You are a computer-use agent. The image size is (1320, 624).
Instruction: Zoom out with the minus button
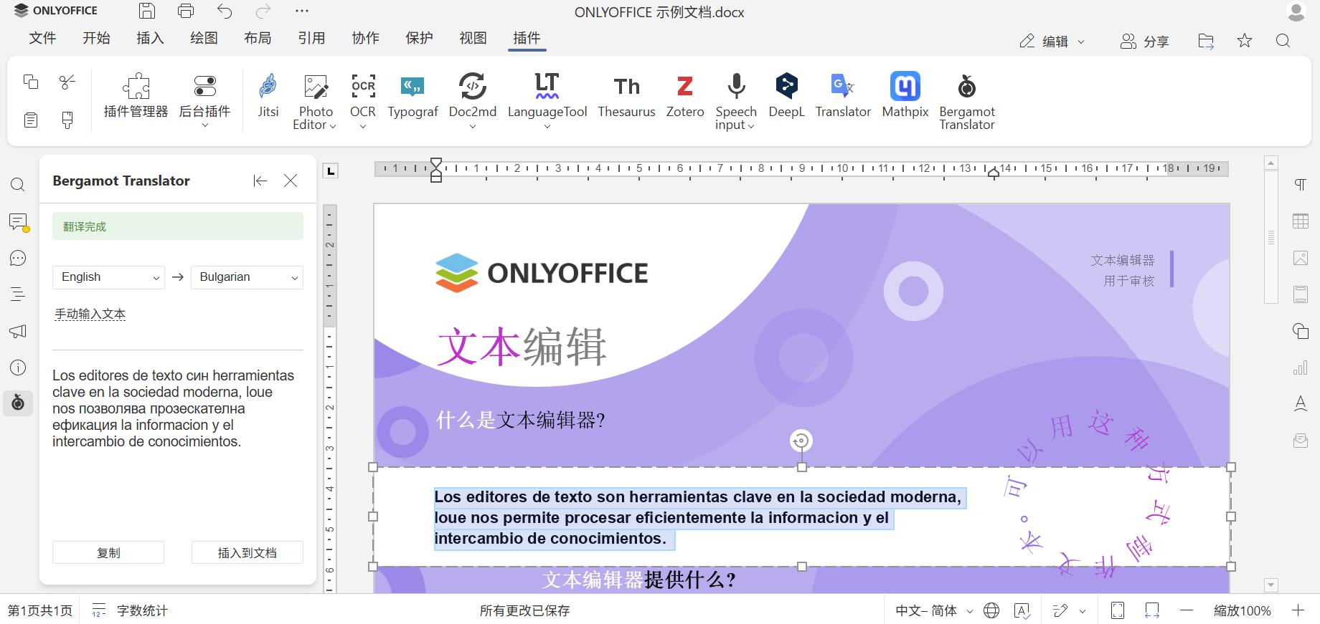click(1187, 610)
